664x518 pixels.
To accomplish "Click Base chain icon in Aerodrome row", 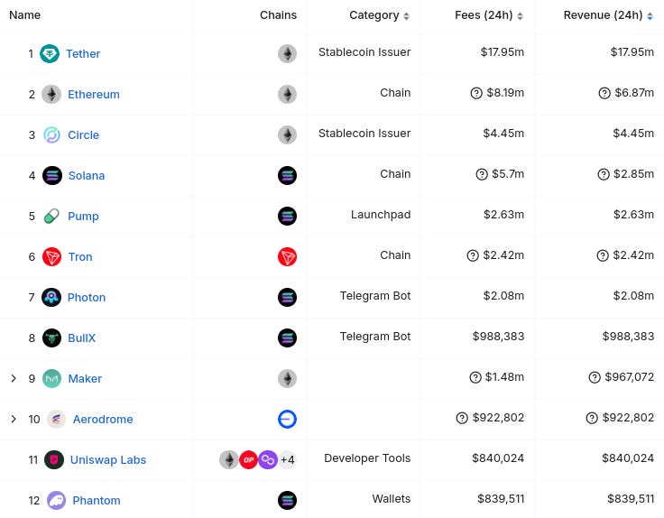I will (x=287, y=420).
